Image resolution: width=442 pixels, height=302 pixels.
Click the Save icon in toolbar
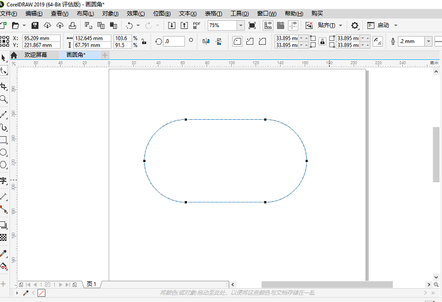point(35,25)
